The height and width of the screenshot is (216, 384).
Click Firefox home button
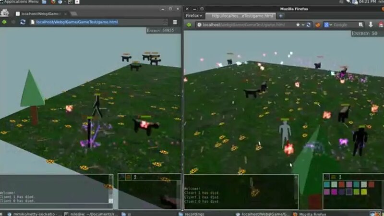pyautogui.click(x=381, y=25)
